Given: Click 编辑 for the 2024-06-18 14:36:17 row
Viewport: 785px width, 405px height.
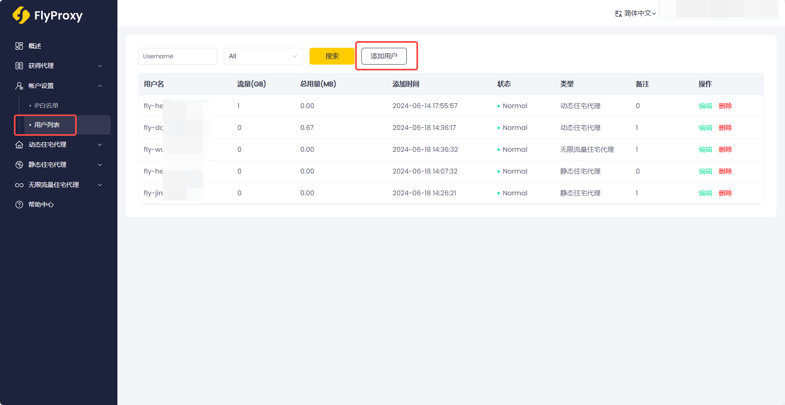Looking at the screenshot, I should point(705,128).
